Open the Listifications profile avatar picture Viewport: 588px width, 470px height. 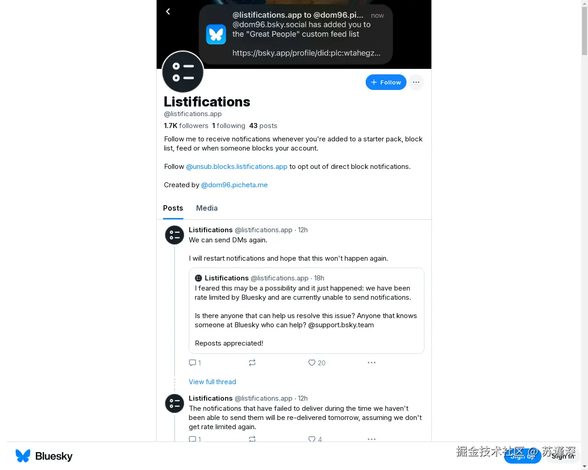pyautogui.click(x=183, y=72)
